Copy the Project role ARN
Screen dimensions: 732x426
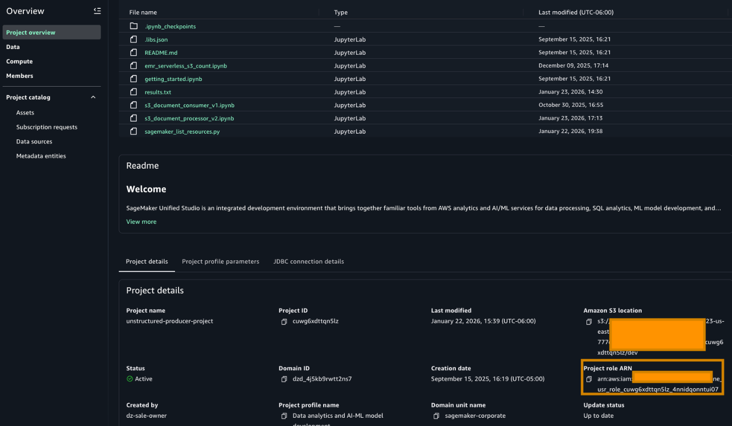pyautogui.click(x=589, y=379)
